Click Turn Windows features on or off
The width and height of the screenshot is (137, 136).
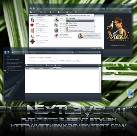coord(15,71)
